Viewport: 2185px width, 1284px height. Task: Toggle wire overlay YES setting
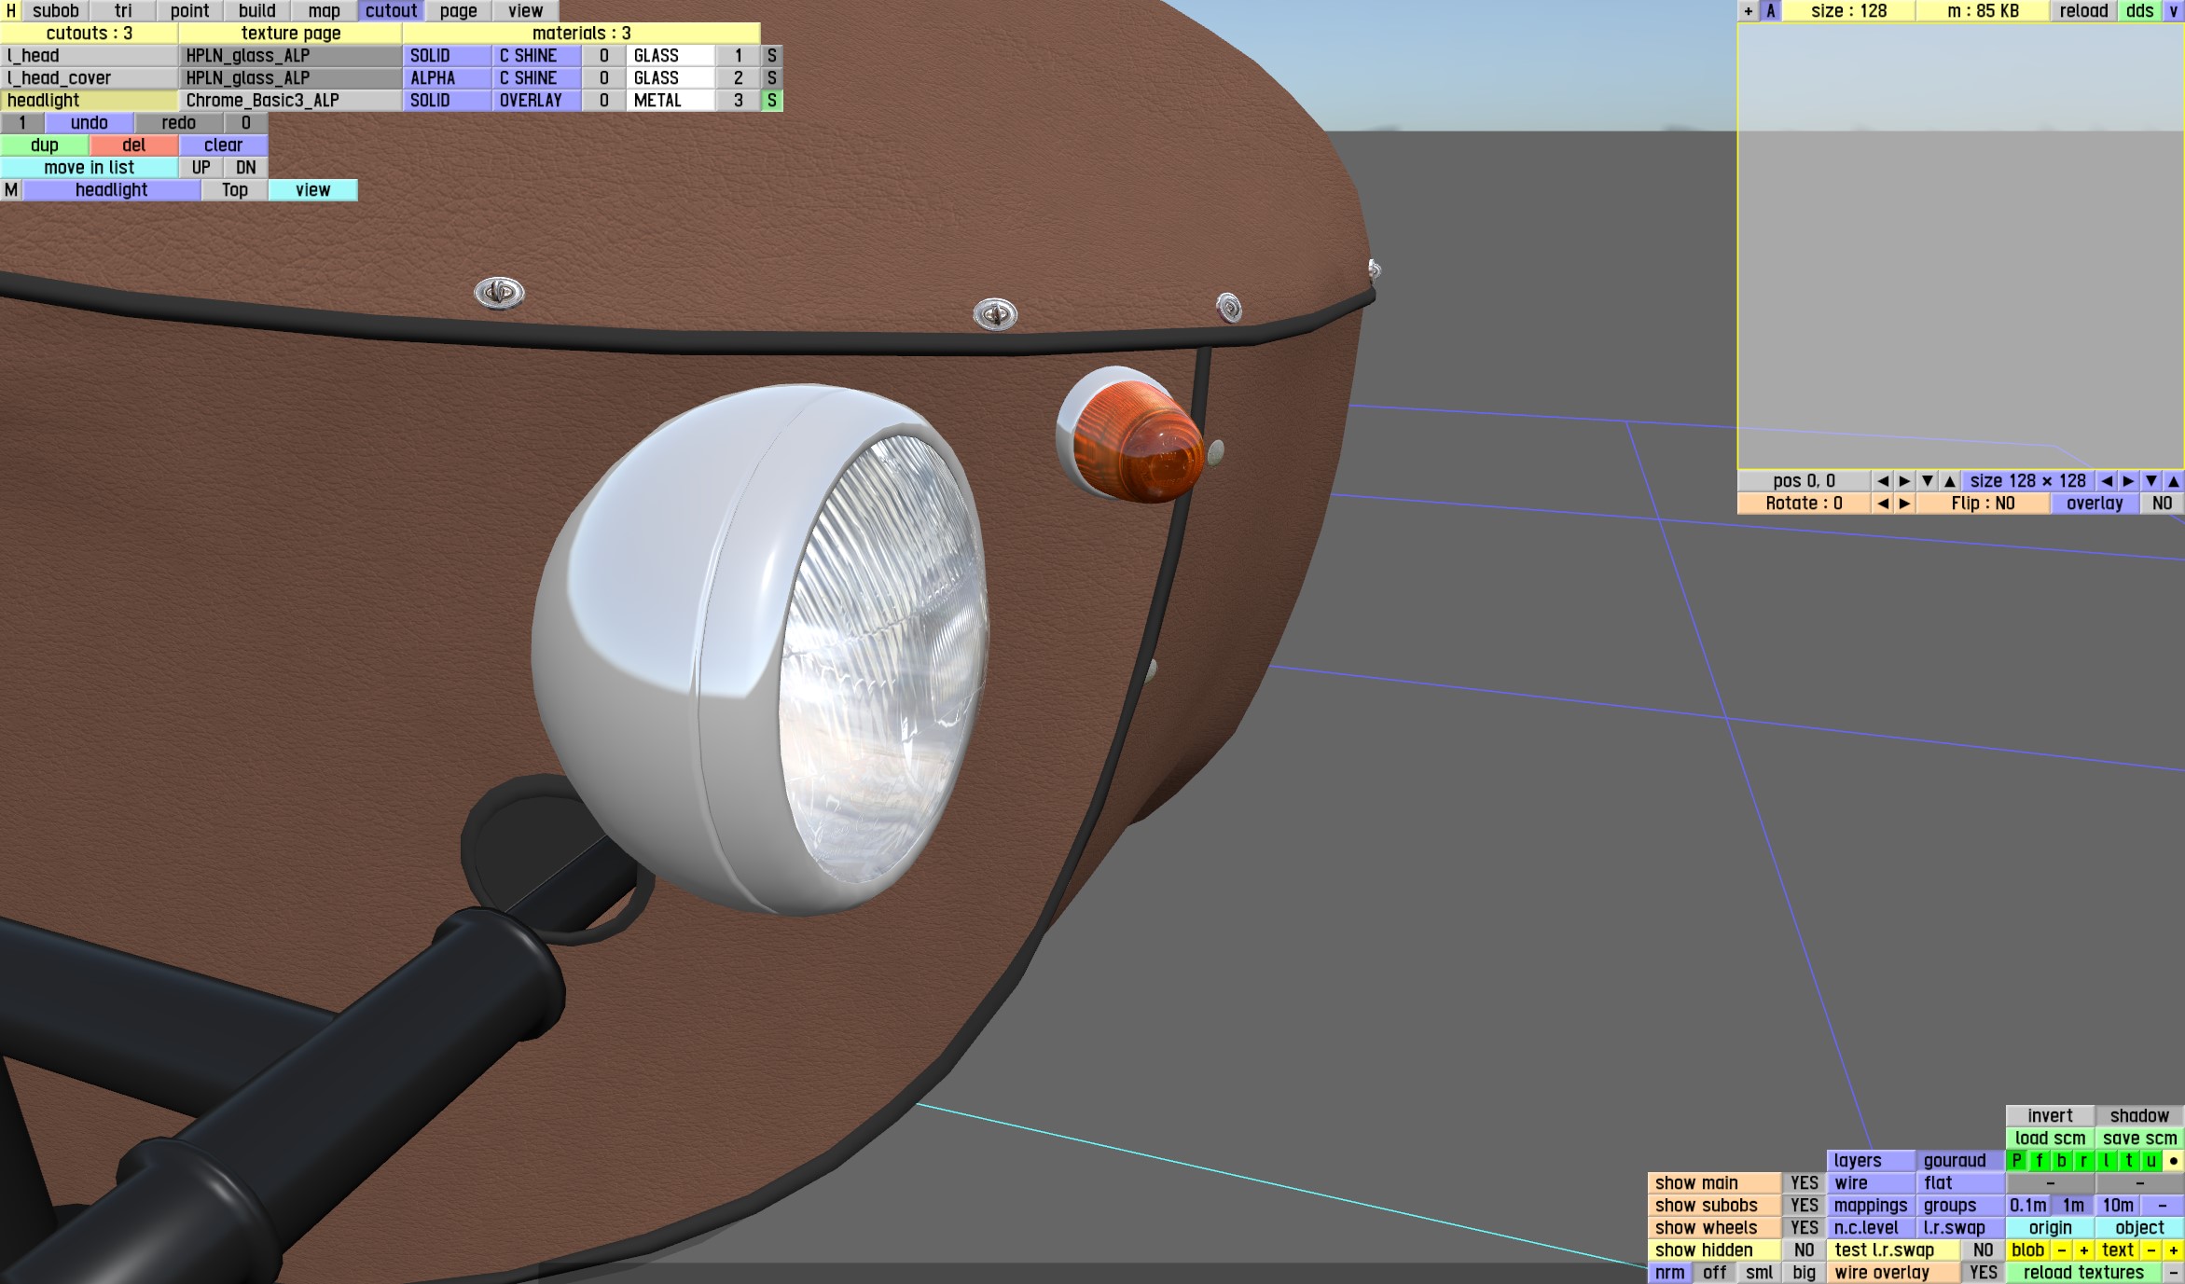(1983, 1273)
